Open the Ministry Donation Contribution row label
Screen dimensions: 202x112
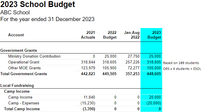coord(34,56)
